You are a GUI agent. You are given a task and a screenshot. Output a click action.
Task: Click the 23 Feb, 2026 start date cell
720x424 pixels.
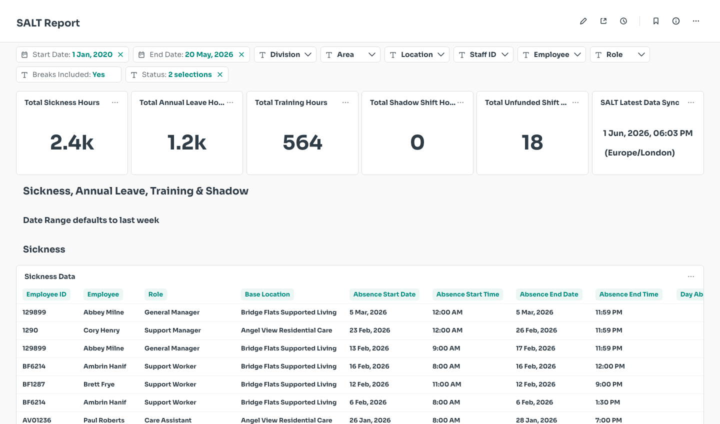coord(370,330)
